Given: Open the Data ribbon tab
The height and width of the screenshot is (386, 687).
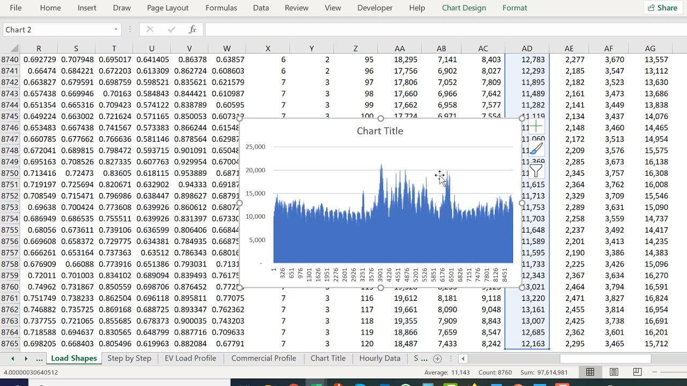Looking at the screenshot, I should [261, 8].
